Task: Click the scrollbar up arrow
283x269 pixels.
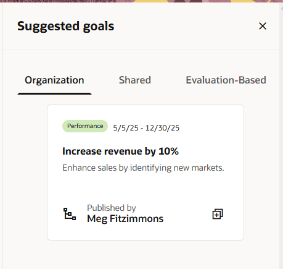Action: point(282,8)
